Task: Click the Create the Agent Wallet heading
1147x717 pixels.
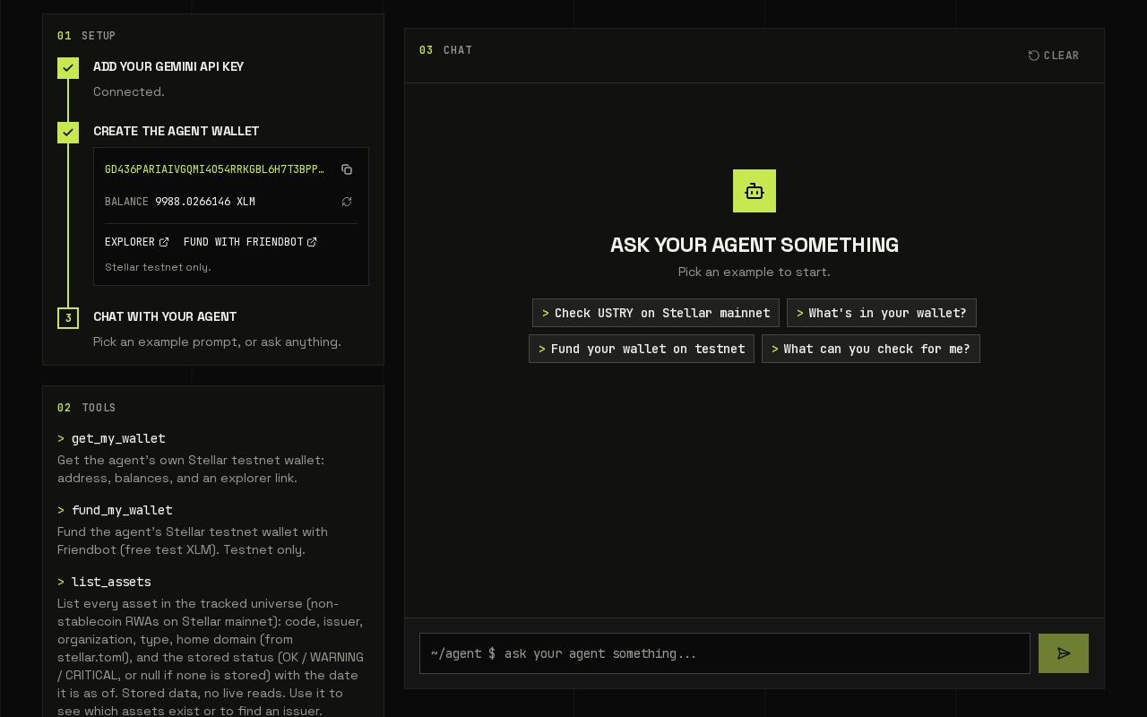Action: point(177,131)
